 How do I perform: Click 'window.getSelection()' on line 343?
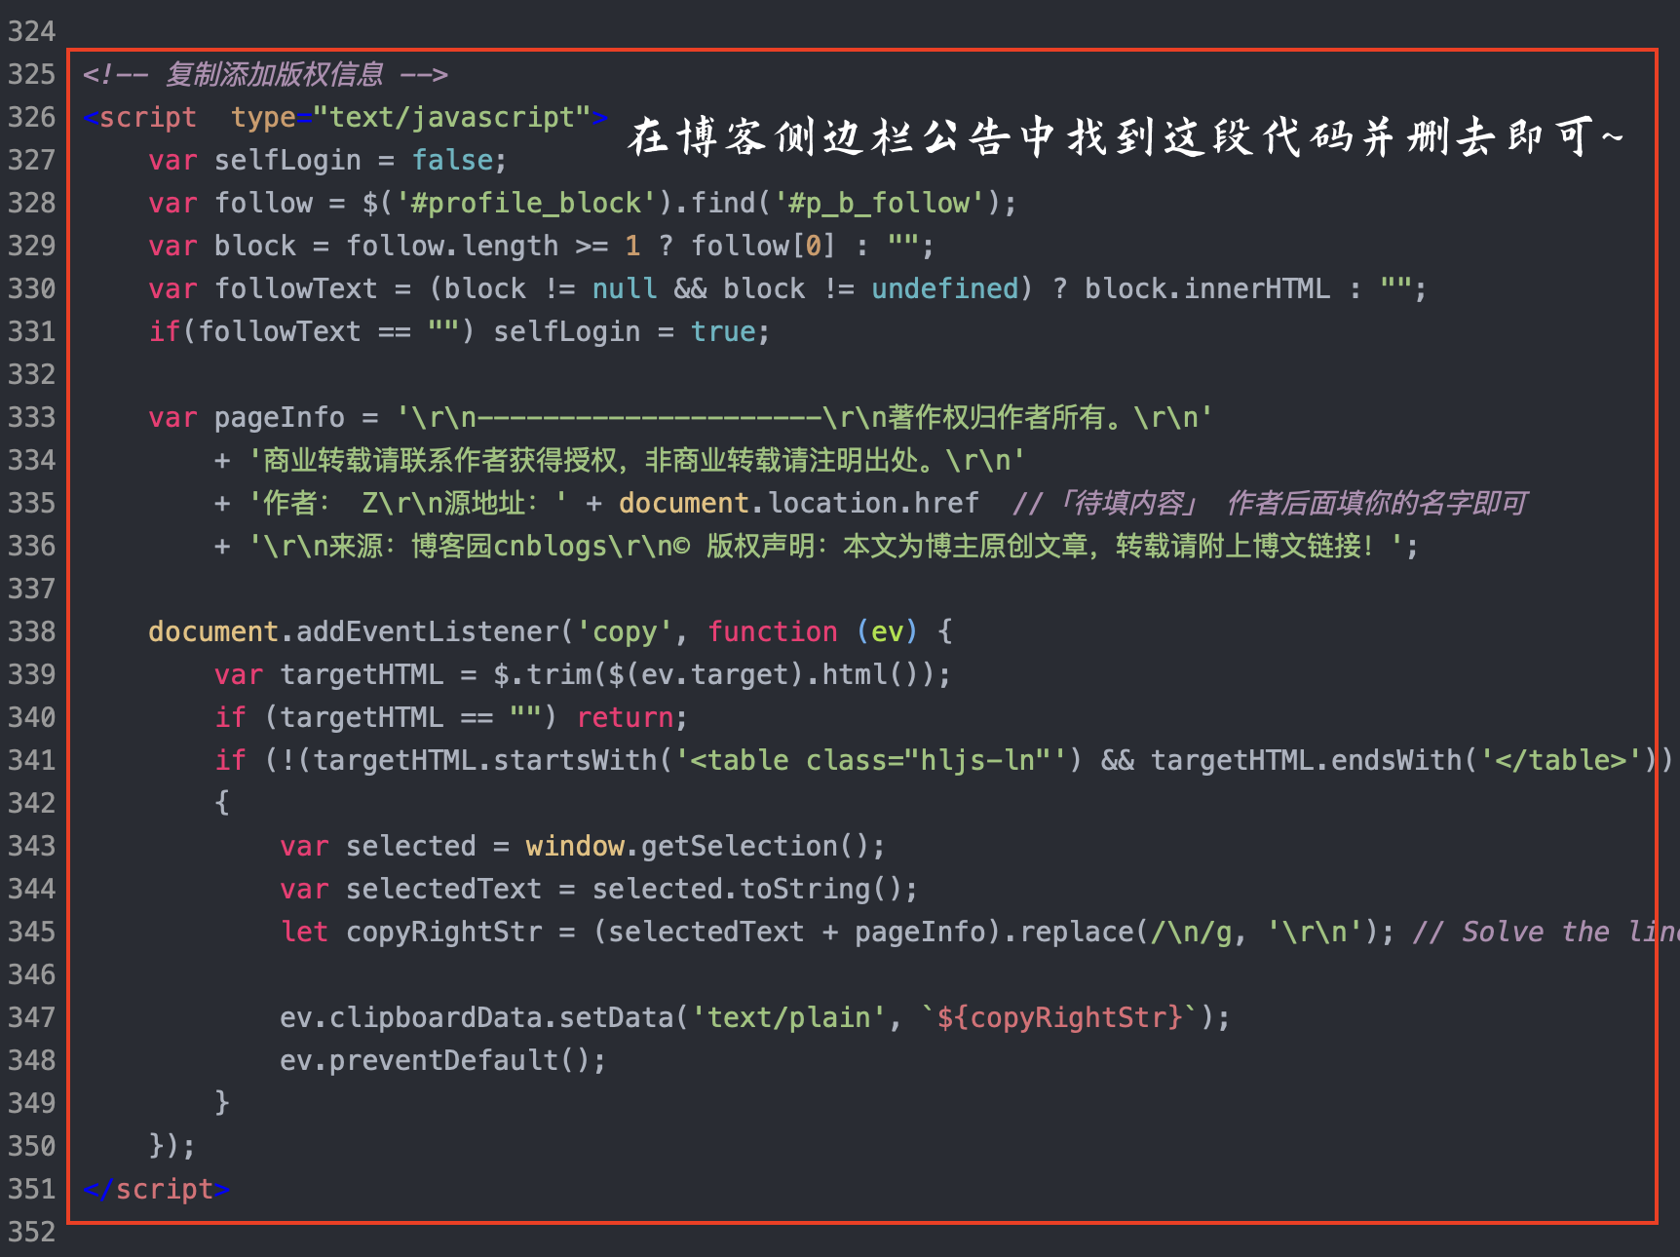click(x=699, y=846)
